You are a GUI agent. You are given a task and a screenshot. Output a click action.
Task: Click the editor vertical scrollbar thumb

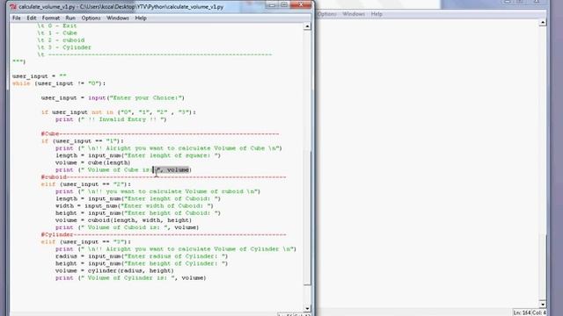[x=307, y=218]
